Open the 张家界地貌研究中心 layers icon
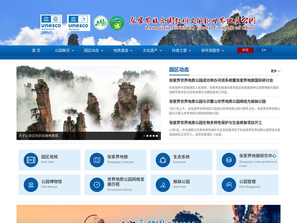This screenshot has width=297, height=223. click(x=229, y=160)
